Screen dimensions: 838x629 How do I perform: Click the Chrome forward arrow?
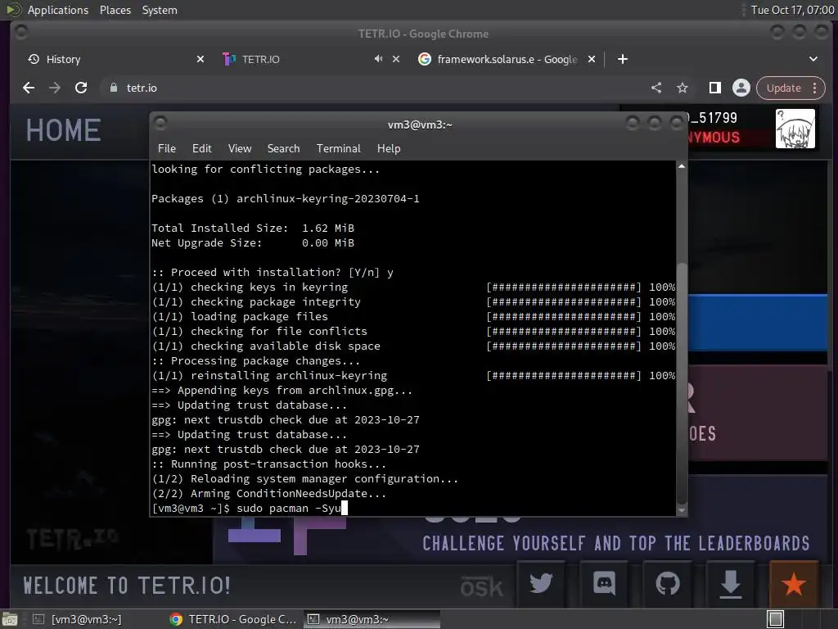point(55,88)
